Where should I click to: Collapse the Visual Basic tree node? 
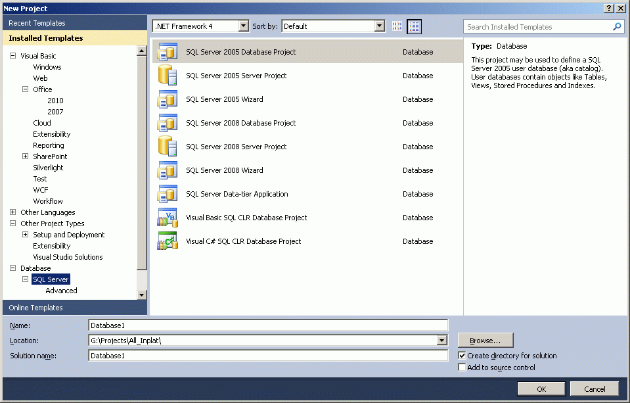click(x=13, y=55)
